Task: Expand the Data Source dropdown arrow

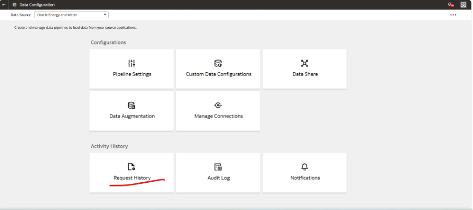Action: 105,15
